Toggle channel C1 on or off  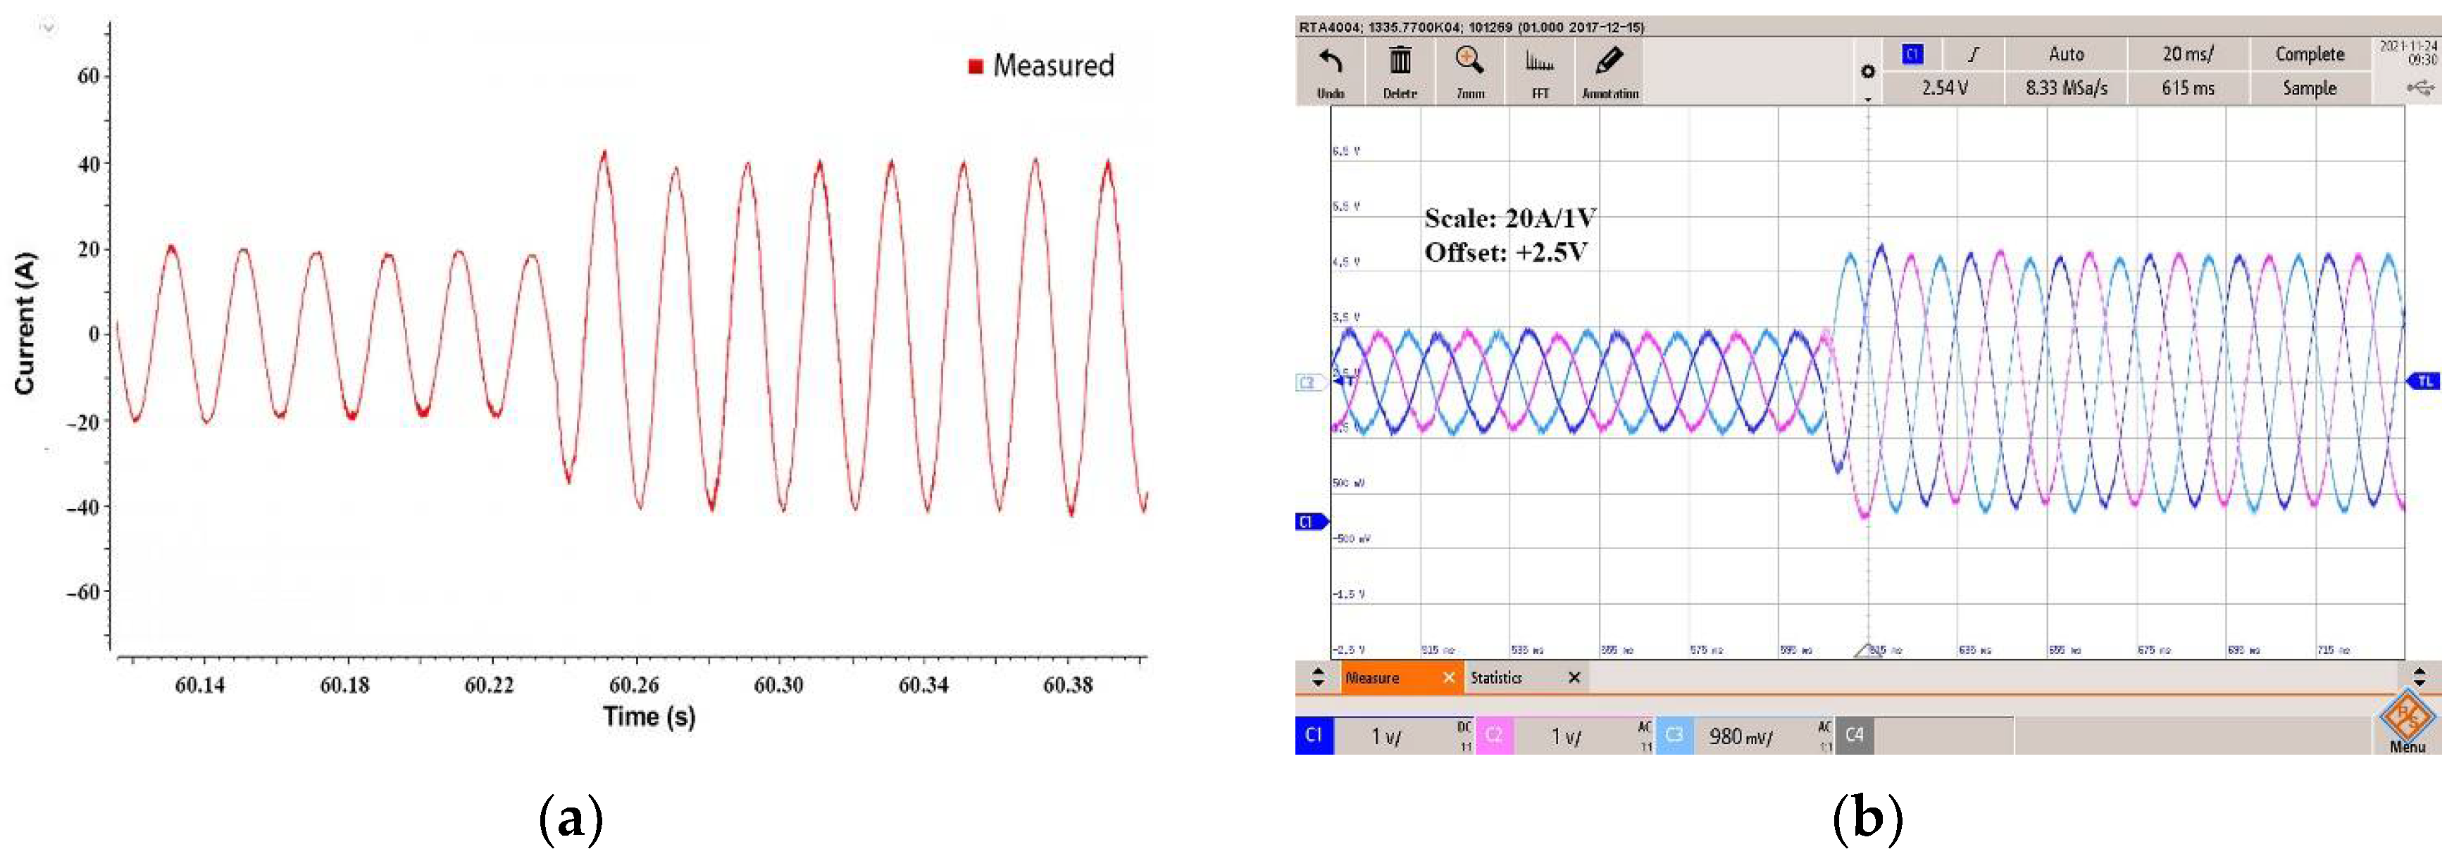[x=1314, y=735]
